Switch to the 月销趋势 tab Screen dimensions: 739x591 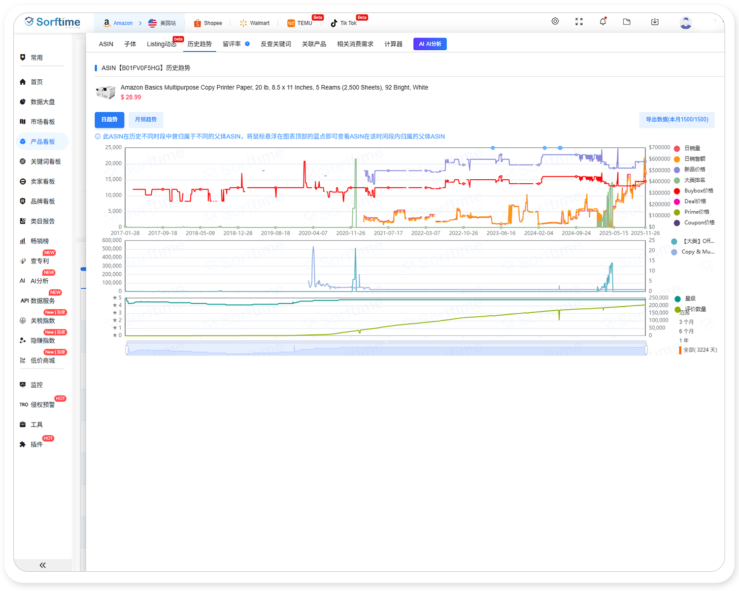click(145, 120)
